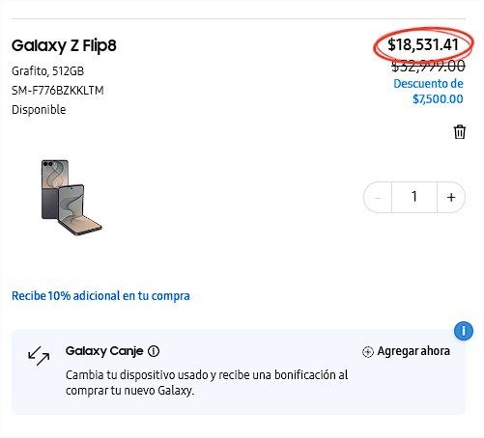
Task: Open the Galaxy Z Flip8 product thumbnail
Action: [x=71, y=197]
